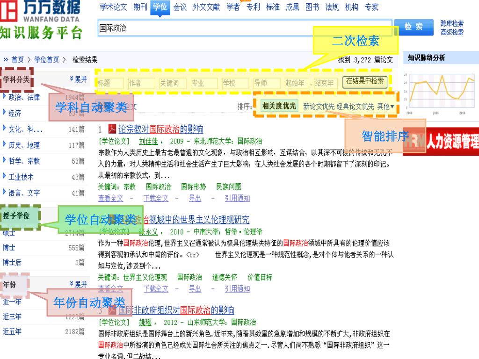Click the 标题 refine field
This screenshot has height=359, width=479.
pyautogui.click(x=110, y=83)
